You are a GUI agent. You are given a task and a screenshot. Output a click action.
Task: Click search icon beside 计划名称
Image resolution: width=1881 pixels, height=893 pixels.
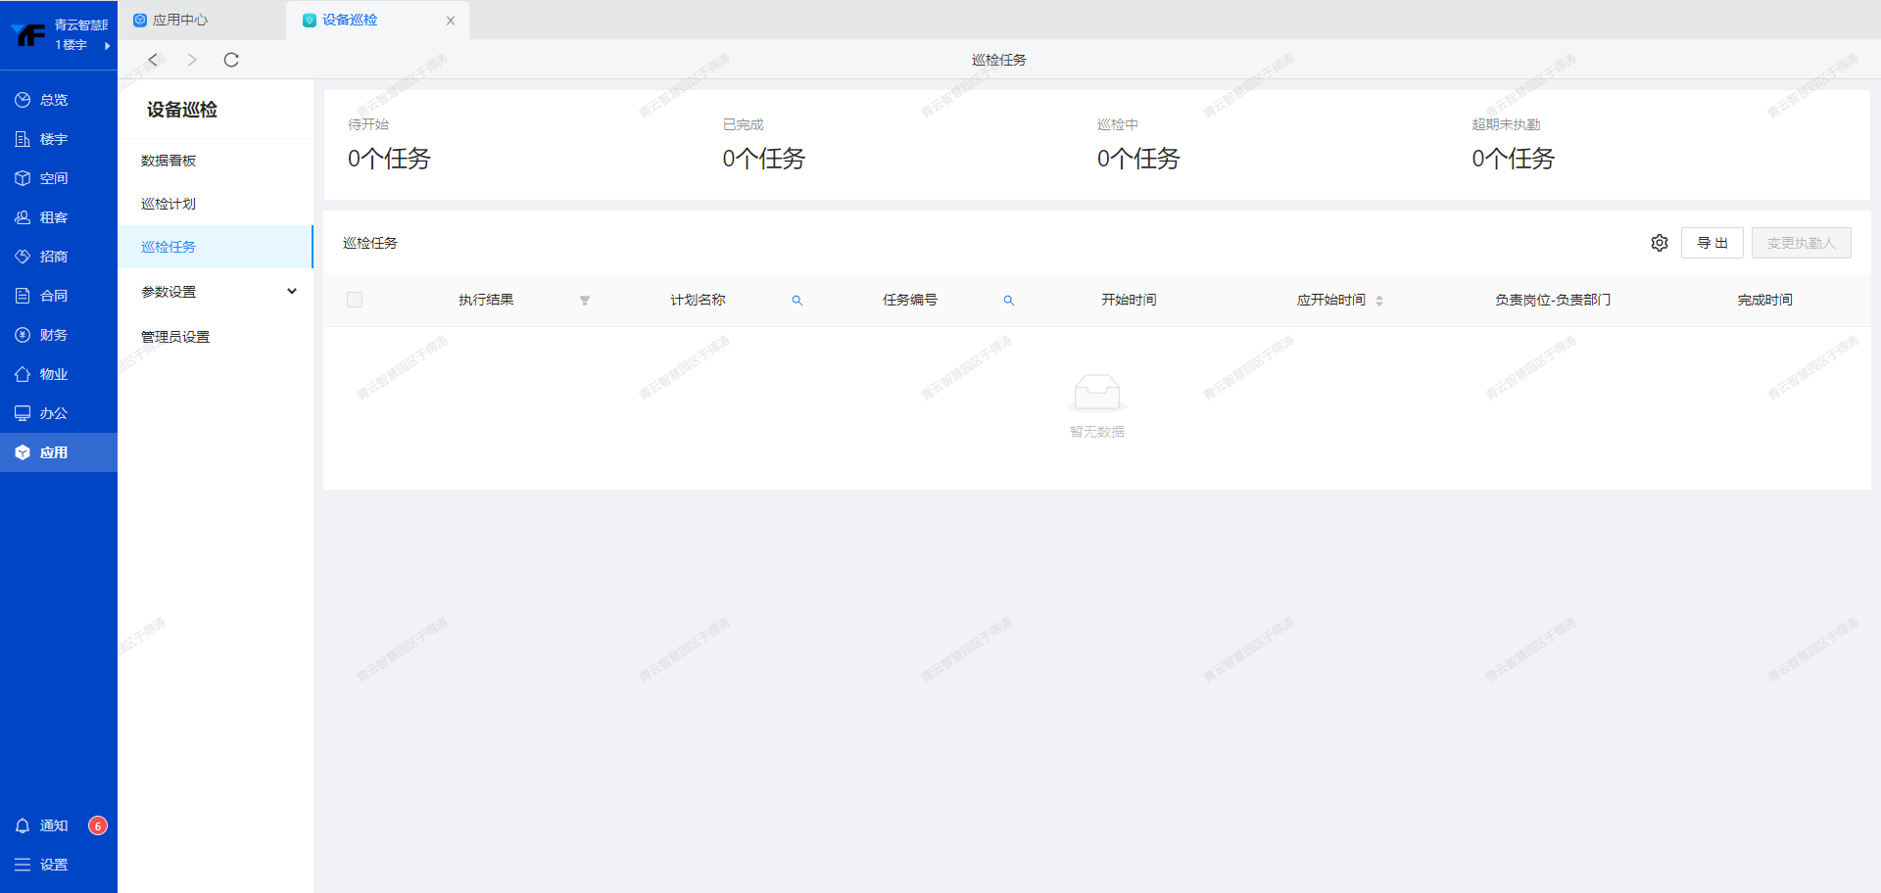click(797, 301)
